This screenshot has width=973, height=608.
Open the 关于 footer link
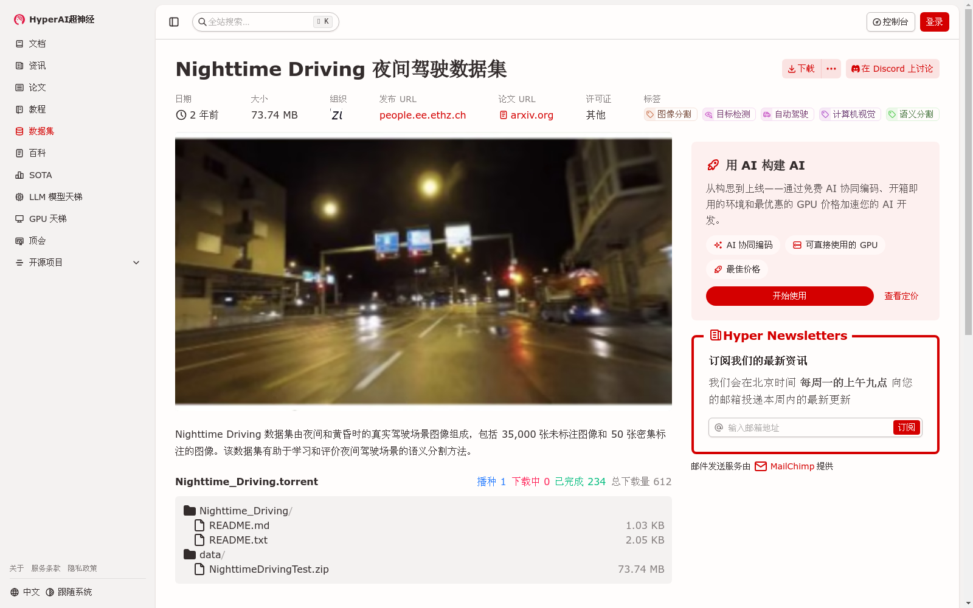click(x=16, y=568)
